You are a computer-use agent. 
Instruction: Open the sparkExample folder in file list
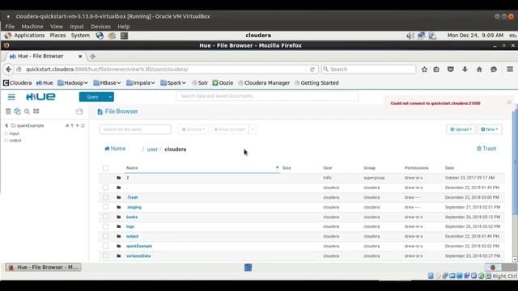pos(139,246)
